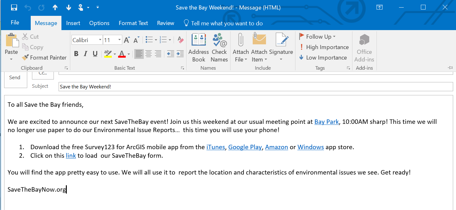
Task: Save the message with the floppy disk icon
Action: [x=14, y=7]
